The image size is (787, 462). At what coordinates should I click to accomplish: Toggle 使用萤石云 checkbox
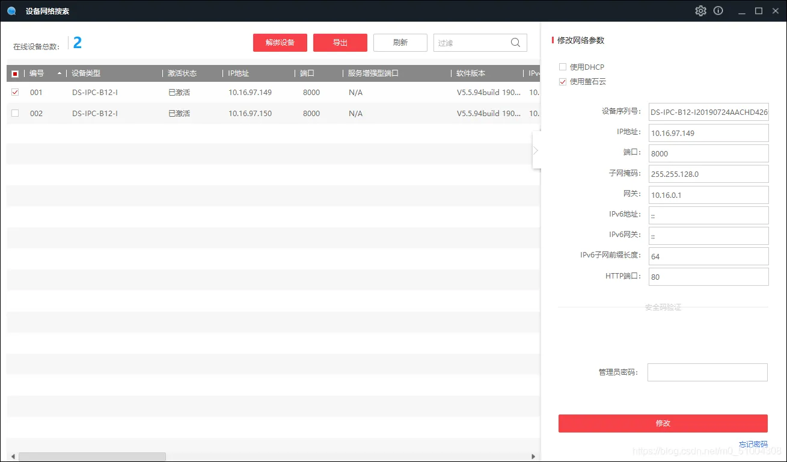coord(563,81)
